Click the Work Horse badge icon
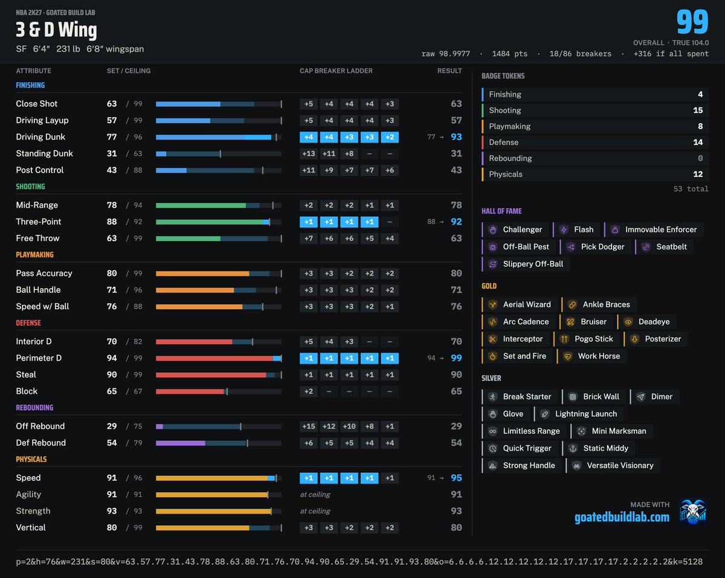725x578 pixels. tap(567, 356)
